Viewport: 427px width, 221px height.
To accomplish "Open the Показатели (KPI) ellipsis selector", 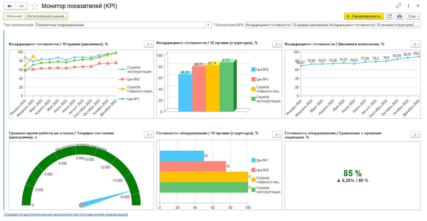I will [x=417, y=25].
